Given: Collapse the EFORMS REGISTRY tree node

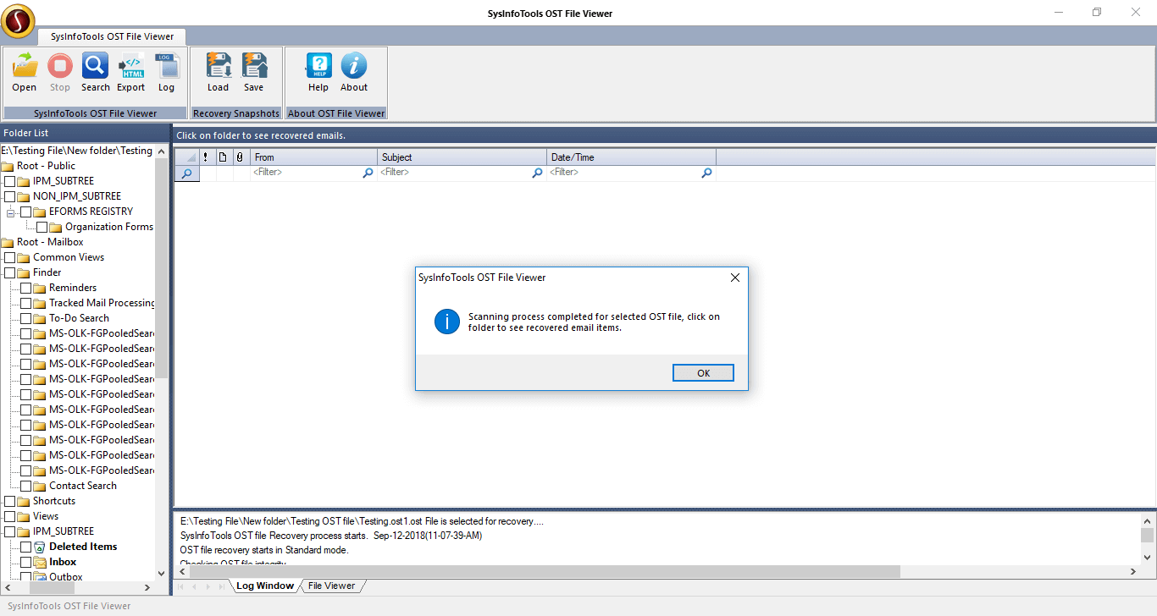Looking at the screenshot, I should tap(8, 211).
